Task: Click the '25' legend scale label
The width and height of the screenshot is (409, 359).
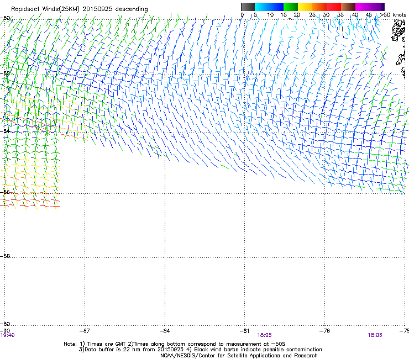Action: click(x=312, y=15)
